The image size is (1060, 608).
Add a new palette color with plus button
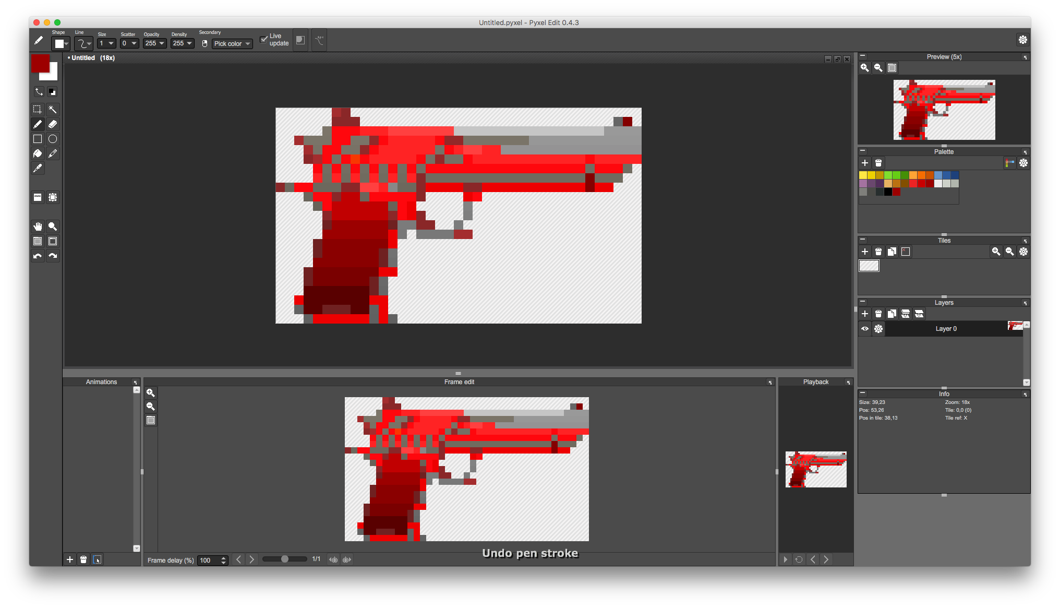coord(865,163)
